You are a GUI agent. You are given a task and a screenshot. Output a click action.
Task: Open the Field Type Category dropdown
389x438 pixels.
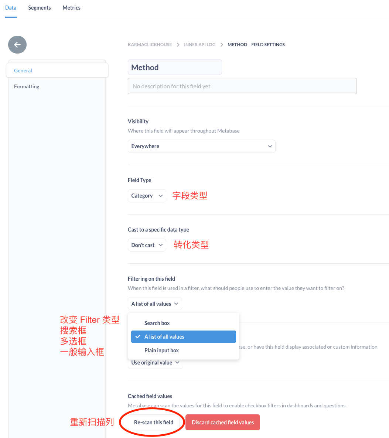click(147, 195)
